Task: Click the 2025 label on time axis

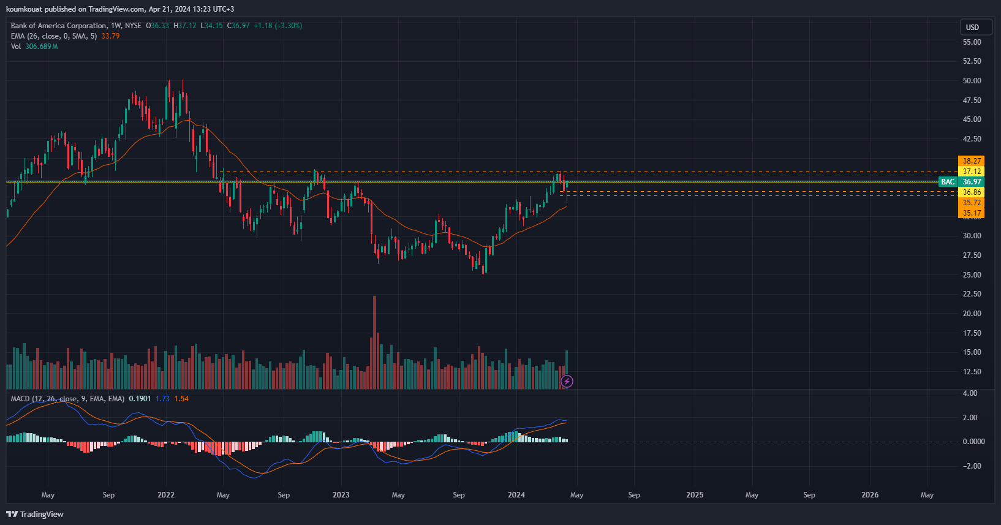Action: (x=695, y=495)
